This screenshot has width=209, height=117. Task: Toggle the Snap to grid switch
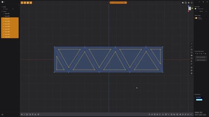point(196,9)
